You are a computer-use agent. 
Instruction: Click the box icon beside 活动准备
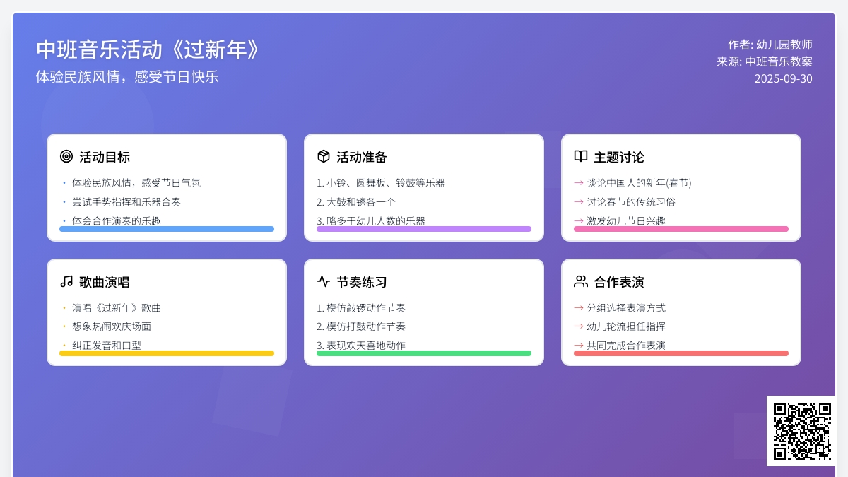pyautogui.click(x=324, y=156)
